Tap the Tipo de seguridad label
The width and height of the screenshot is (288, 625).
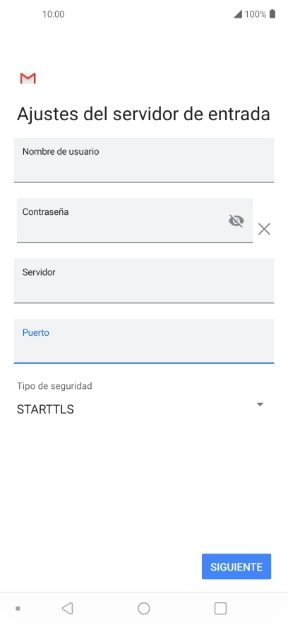54,386
